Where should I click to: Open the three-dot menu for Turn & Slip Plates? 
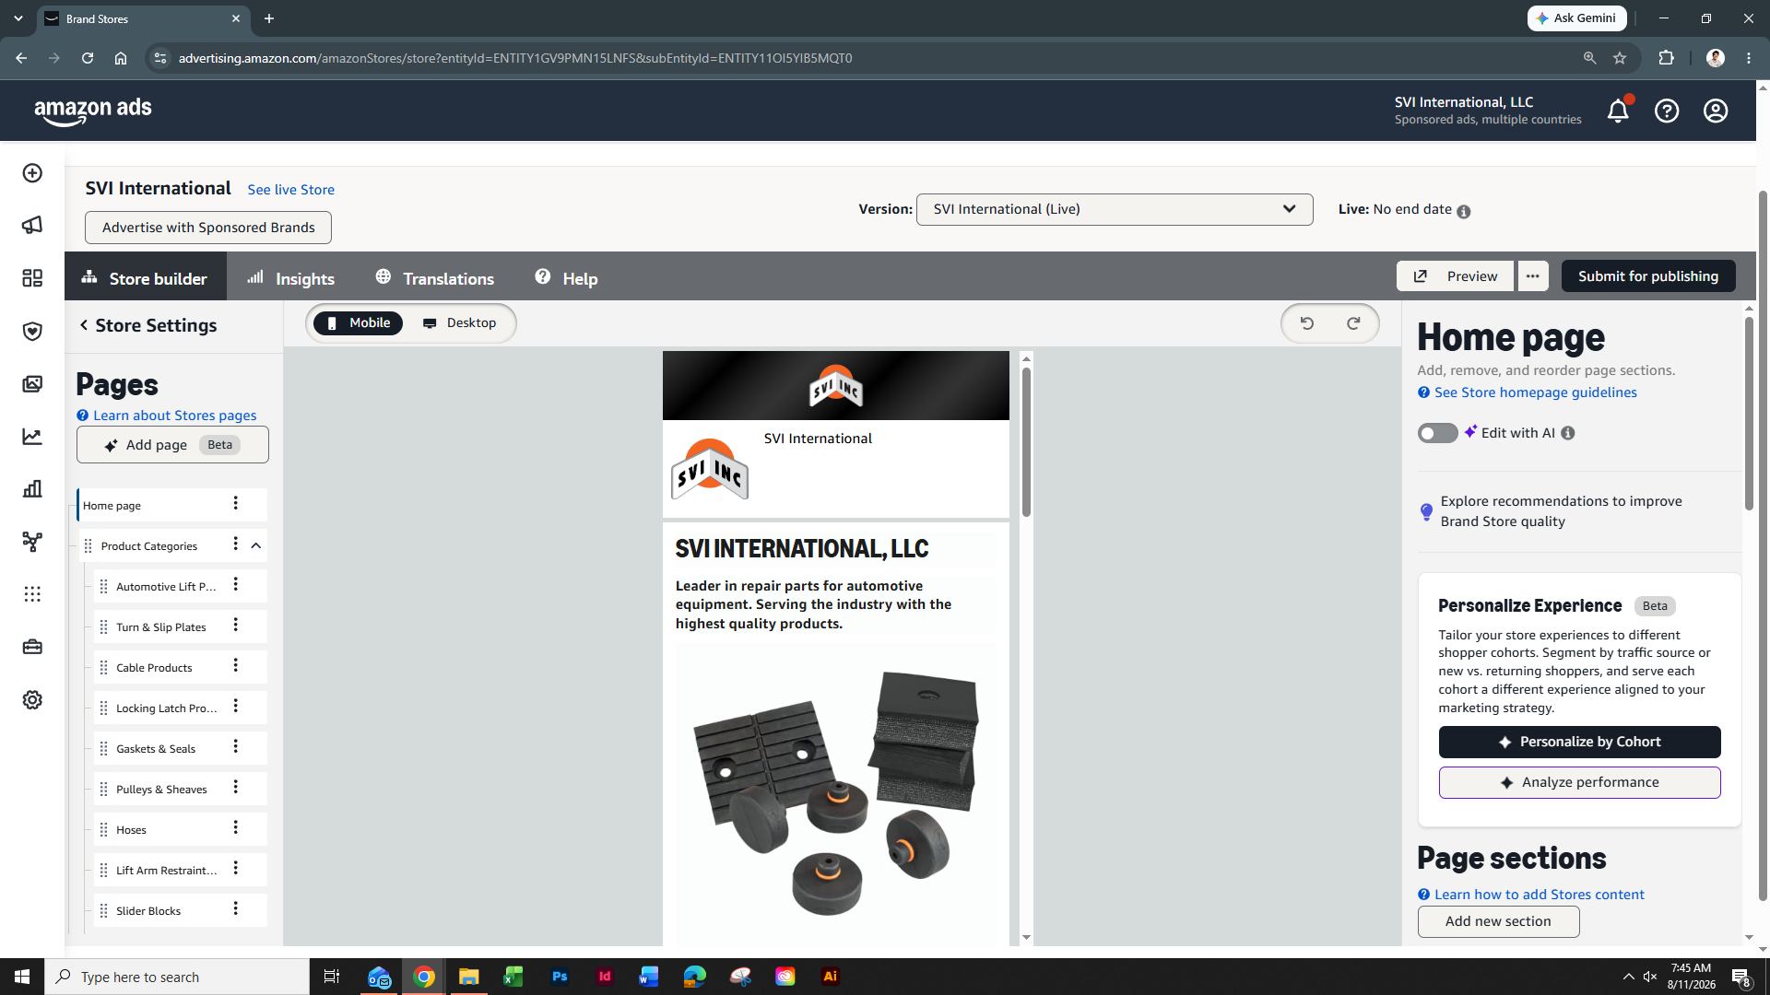pos(235,625)
